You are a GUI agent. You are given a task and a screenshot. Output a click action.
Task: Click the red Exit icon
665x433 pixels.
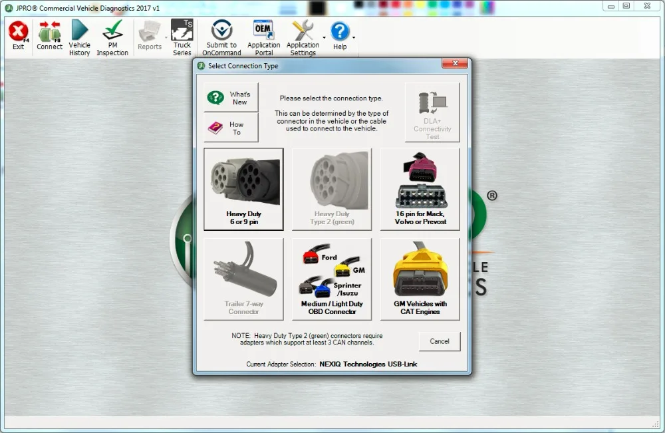pyautogui.click(x=18, y=31)
